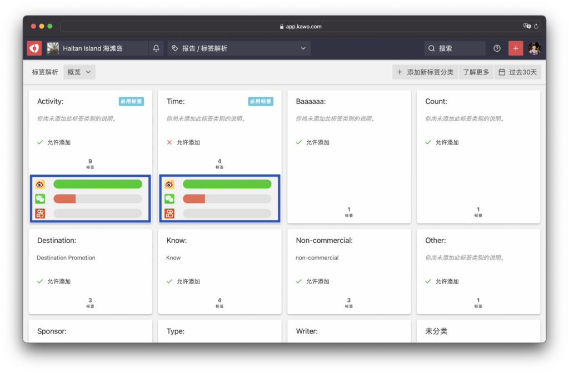
Task: Reload page using browser refresh icon
Action: click(536, 26)
